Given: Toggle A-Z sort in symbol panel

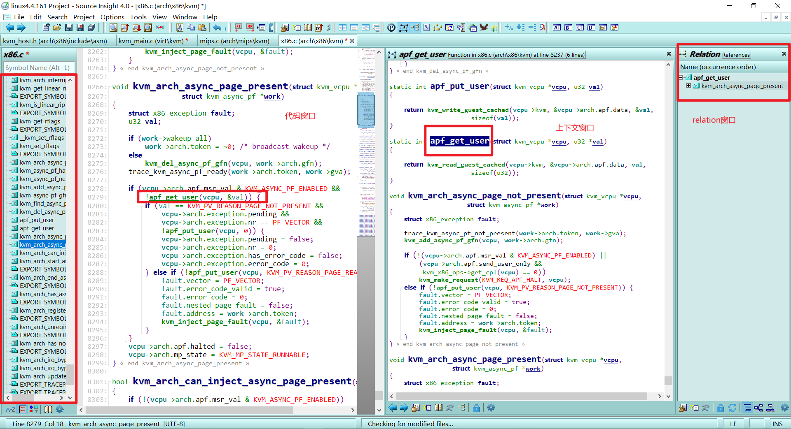Looking at the screenshot, I should tap(11, 409).
